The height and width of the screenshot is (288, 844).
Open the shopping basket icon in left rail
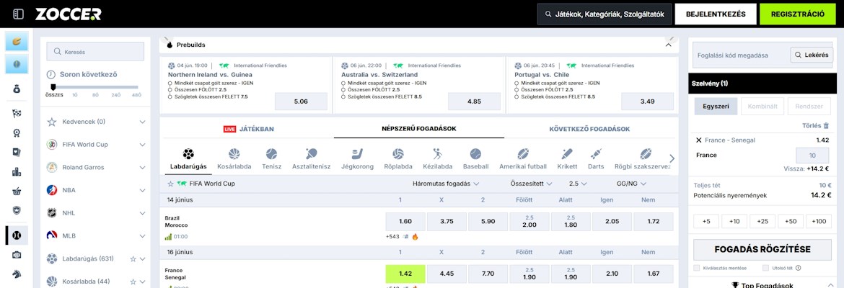17,192
